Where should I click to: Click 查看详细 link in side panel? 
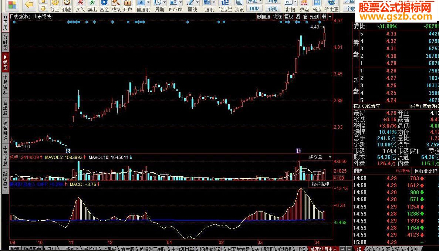430,106
